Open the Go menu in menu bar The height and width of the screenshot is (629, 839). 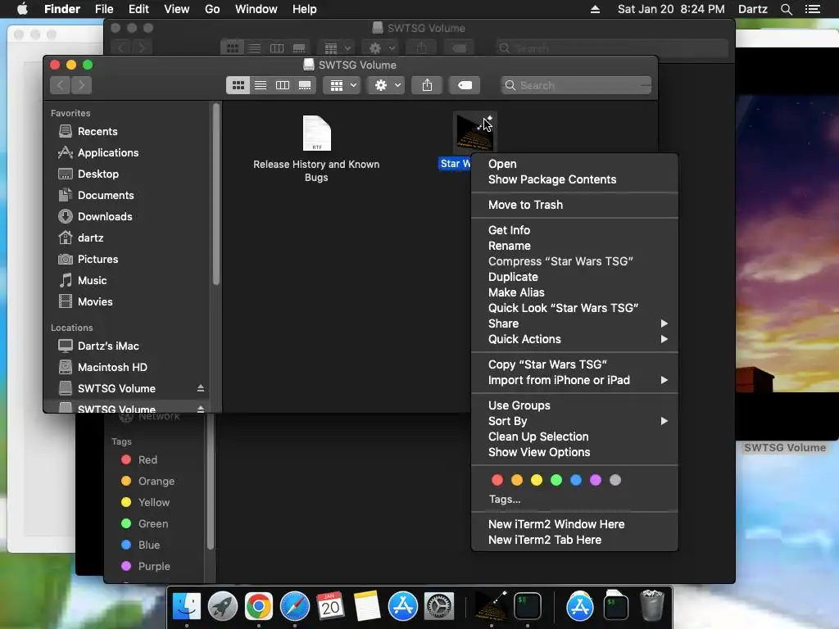pyautogui.click(x=212, y=9)
